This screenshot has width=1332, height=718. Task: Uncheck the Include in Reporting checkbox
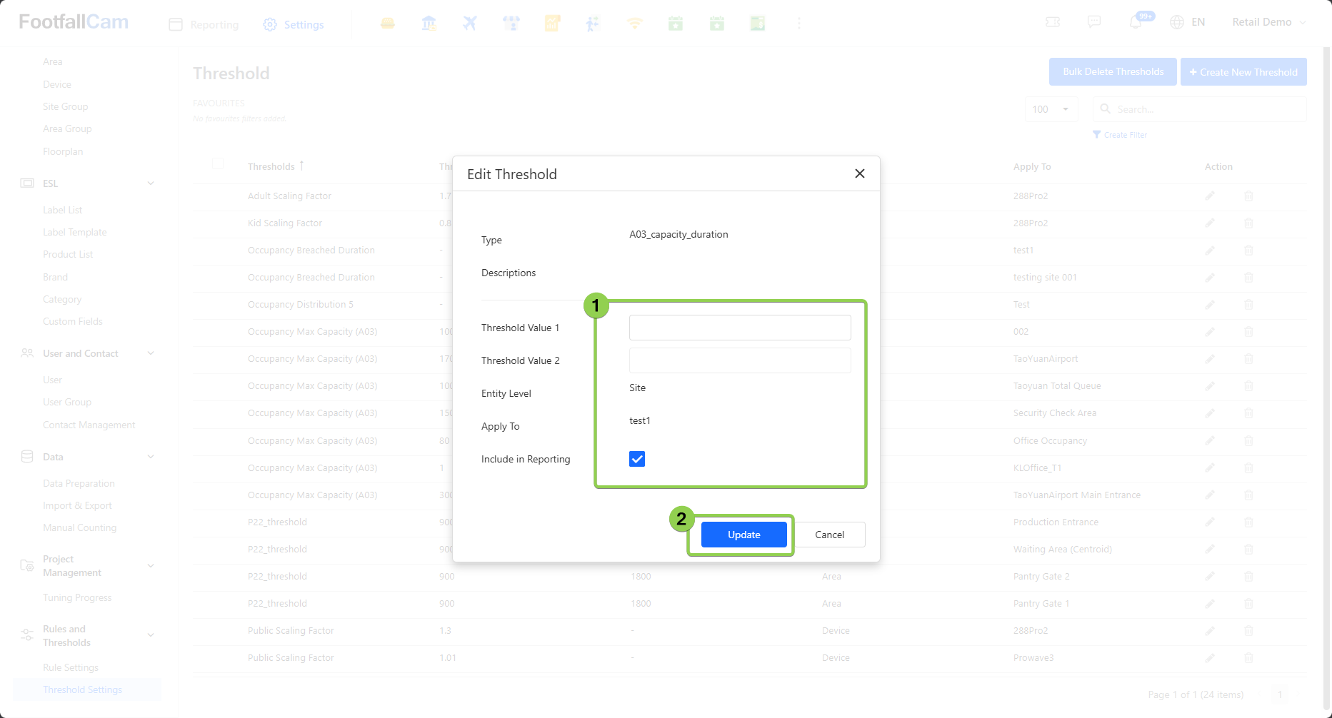tap(637, 459)
